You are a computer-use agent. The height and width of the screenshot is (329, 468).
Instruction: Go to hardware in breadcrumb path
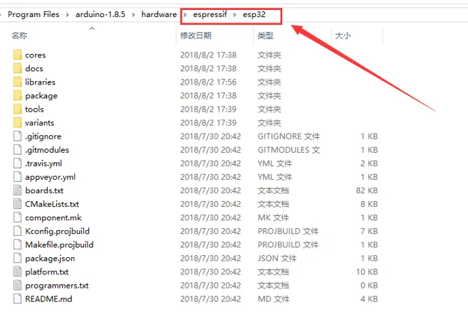[159, 14]
